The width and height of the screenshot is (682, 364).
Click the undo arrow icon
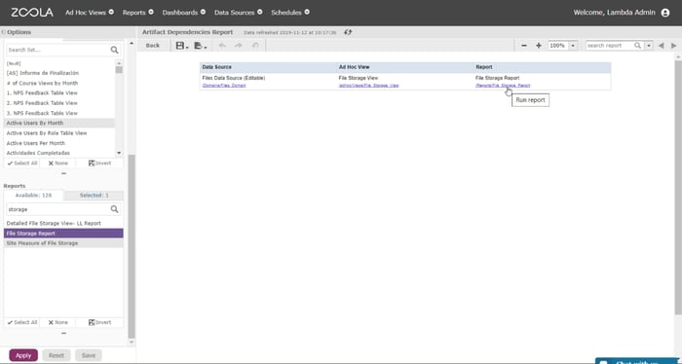point(222,46)
